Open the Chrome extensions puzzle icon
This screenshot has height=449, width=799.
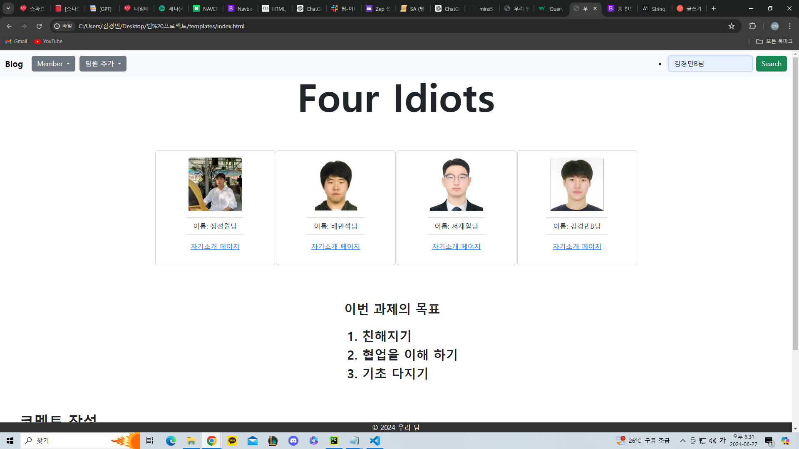(752, 26)
